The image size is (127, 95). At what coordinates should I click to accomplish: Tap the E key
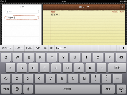point(29,57)
